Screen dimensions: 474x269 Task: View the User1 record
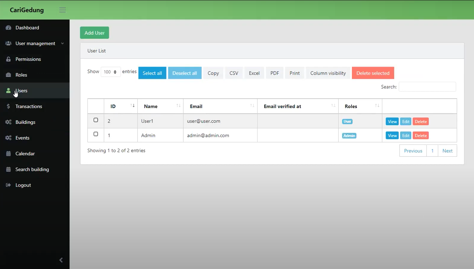coord(392,122)
